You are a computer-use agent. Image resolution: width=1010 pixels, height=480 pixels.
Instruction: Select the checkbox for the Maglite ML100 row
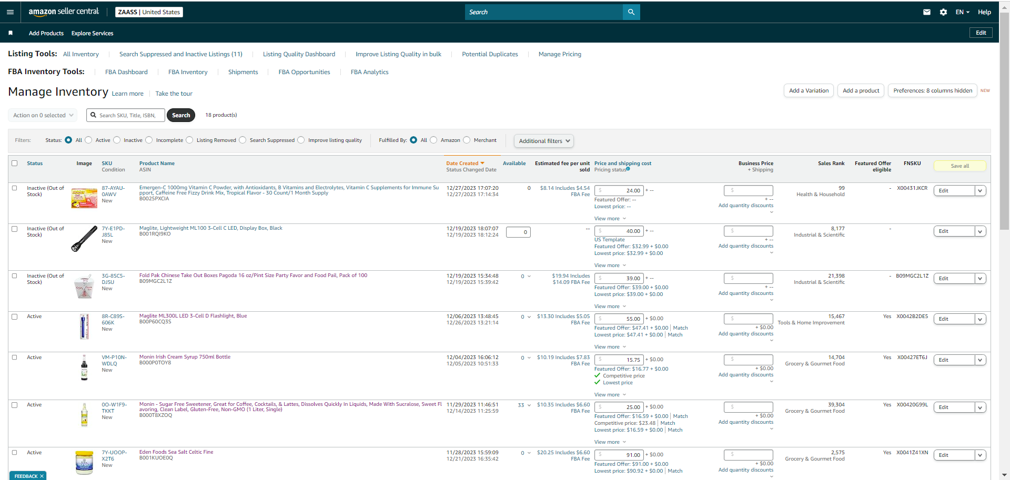[x=15, y=229]
